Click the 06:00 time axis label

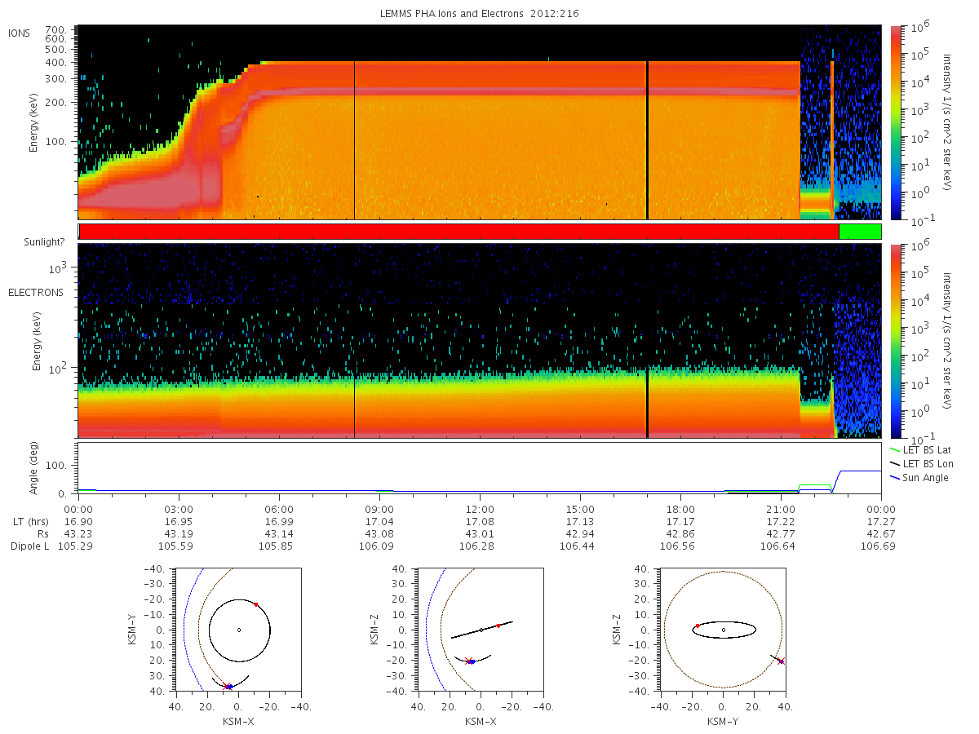point(279,508)
